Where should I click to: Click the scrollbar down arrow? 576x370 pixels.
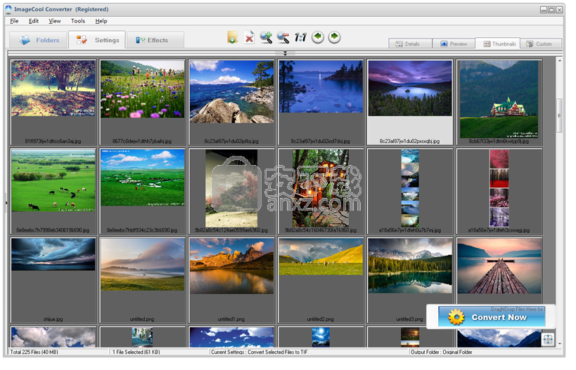(x=559, y=343)
